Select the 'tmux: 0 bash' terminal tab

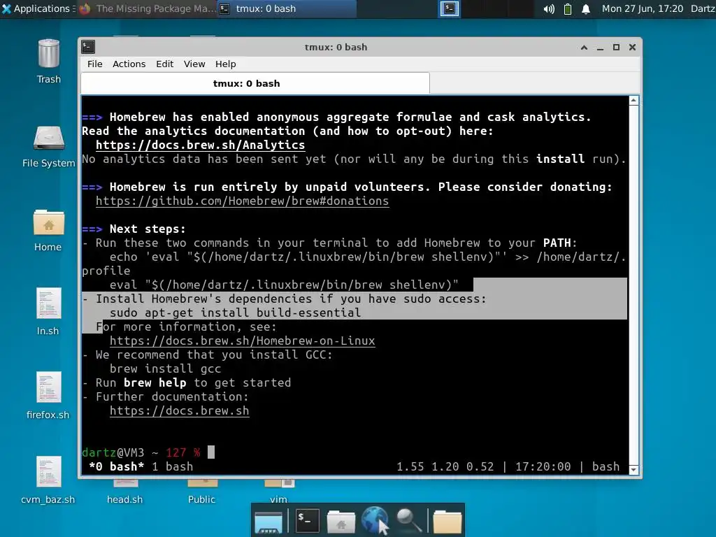255,84
